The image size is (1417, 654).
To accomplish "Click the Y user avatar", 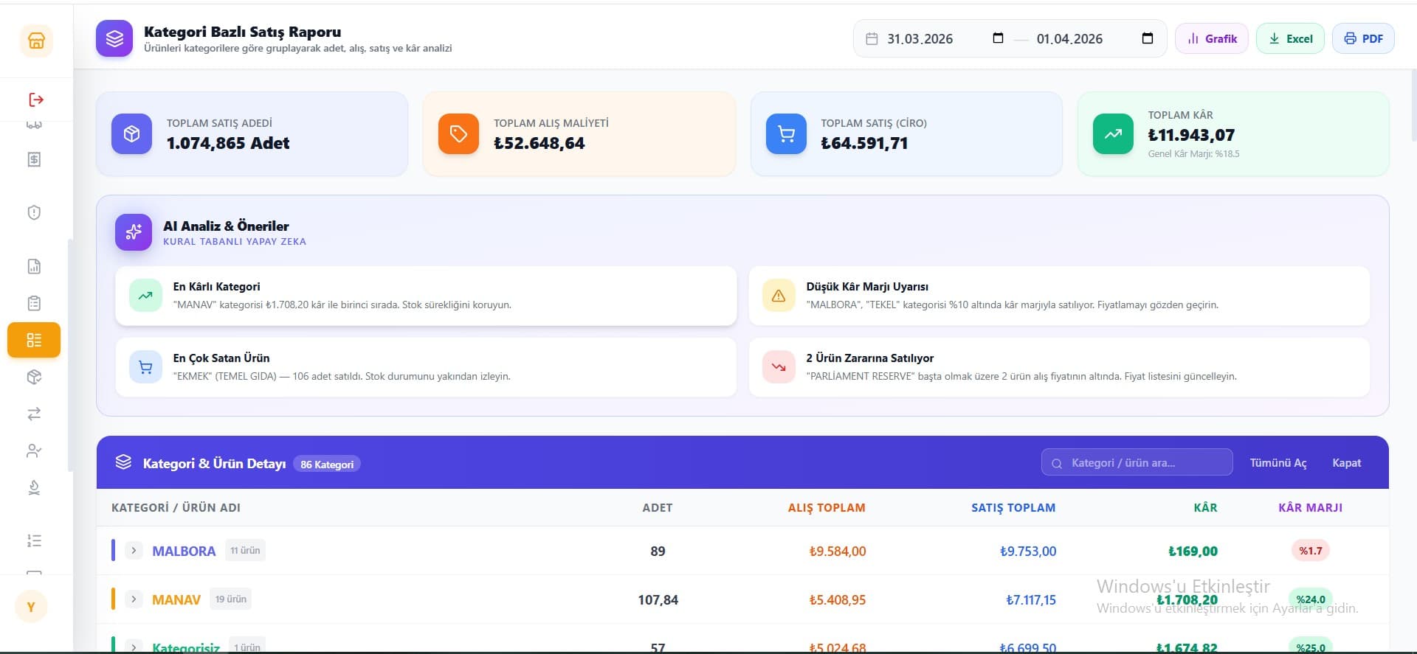I will (31, 607).
